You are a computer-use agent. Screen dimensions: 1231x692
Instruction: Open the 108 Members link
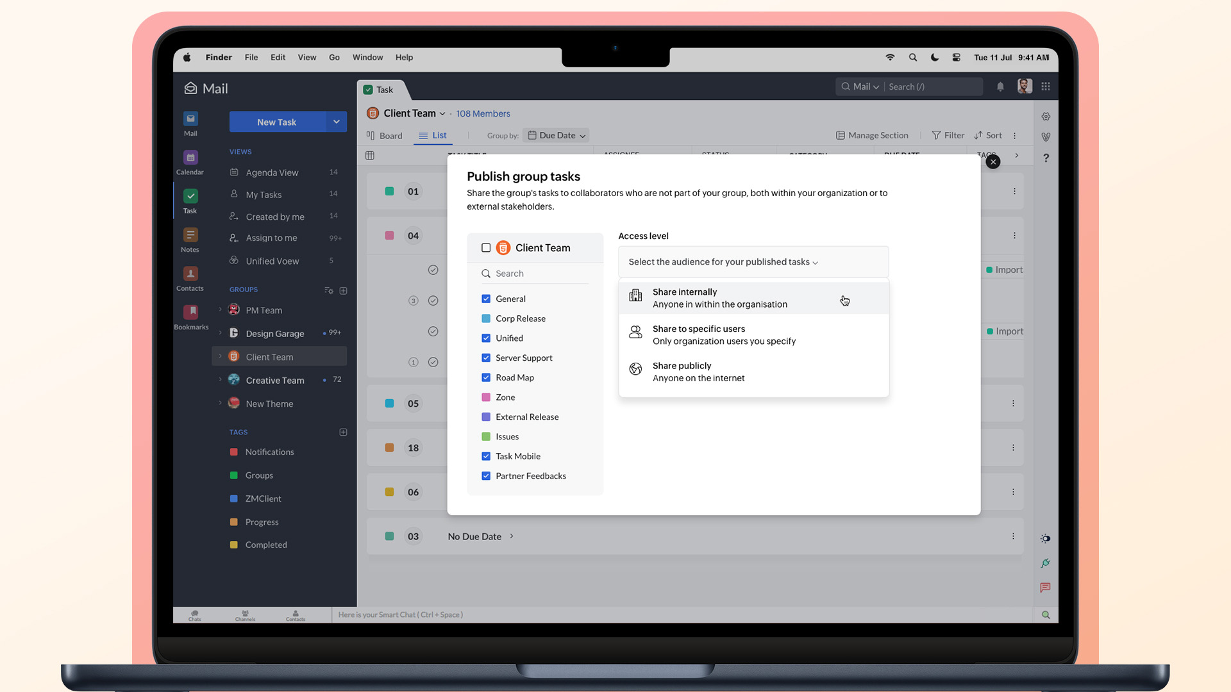coord(483,113)
